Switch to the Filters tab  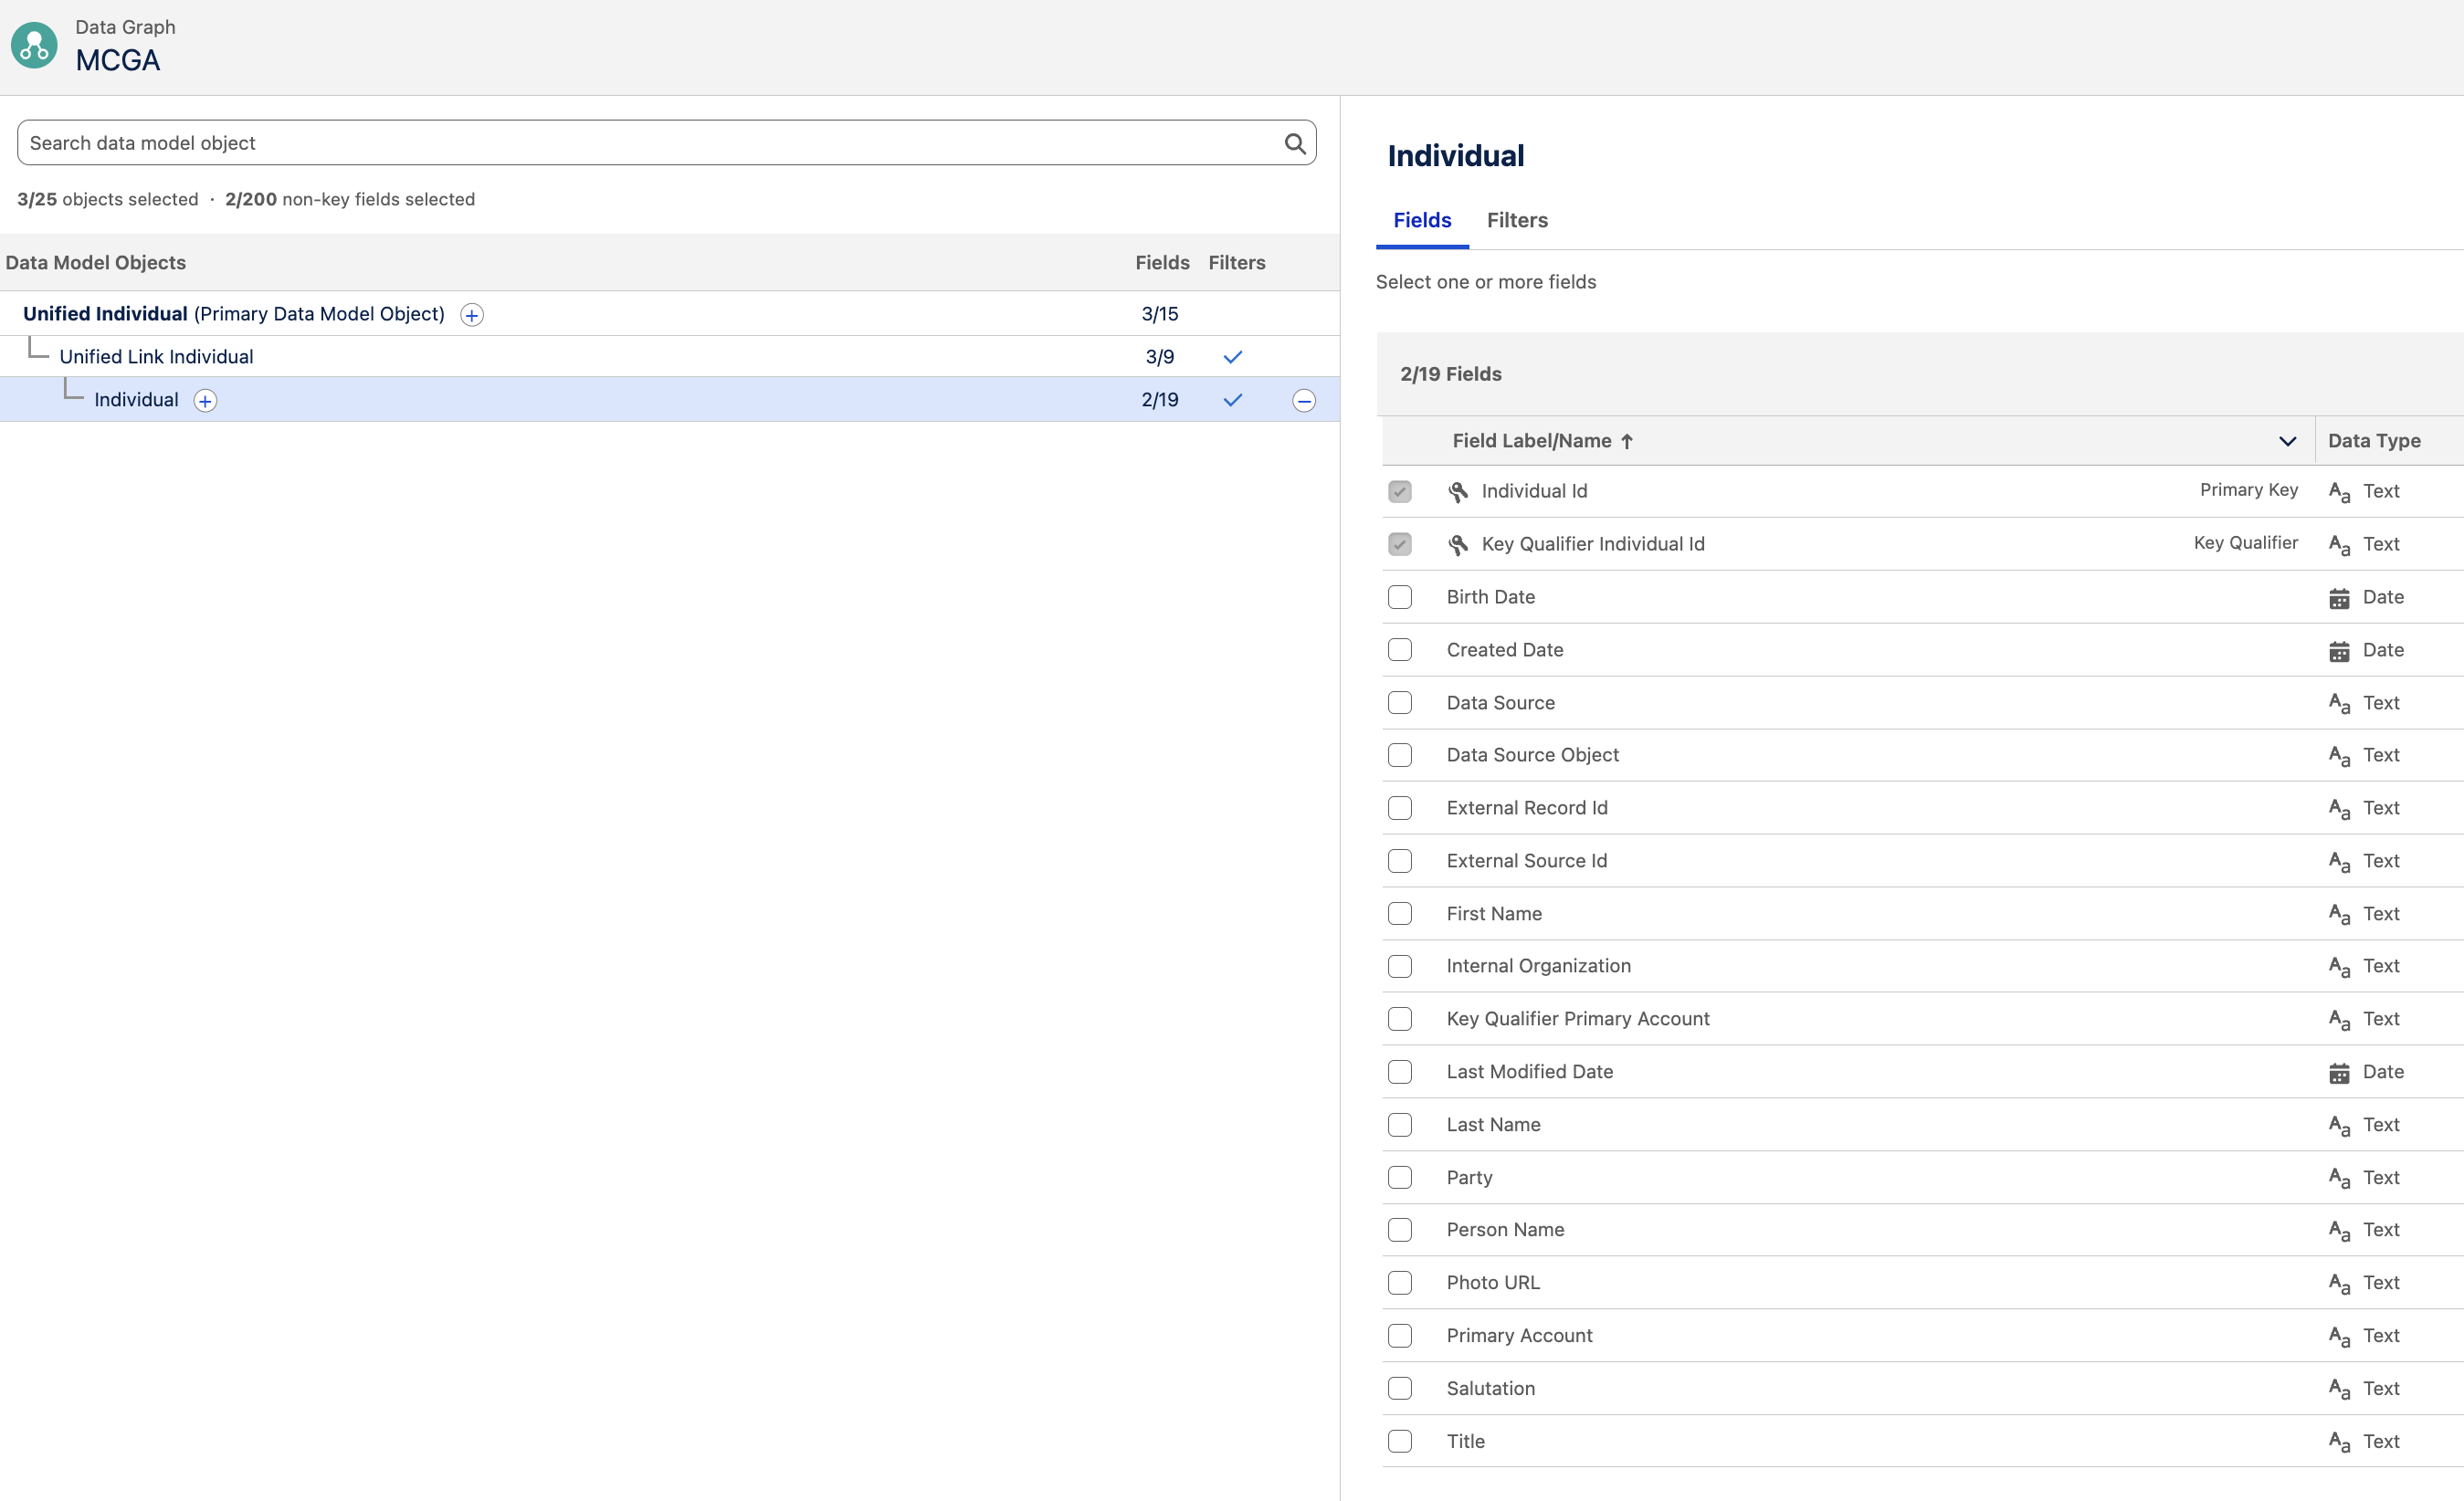1516,220
